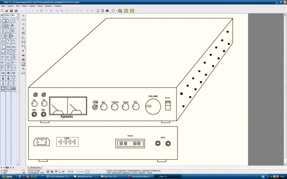287x179 pixels.
Task: Click the 15° rotation step setting
Action: coord(71,171)
